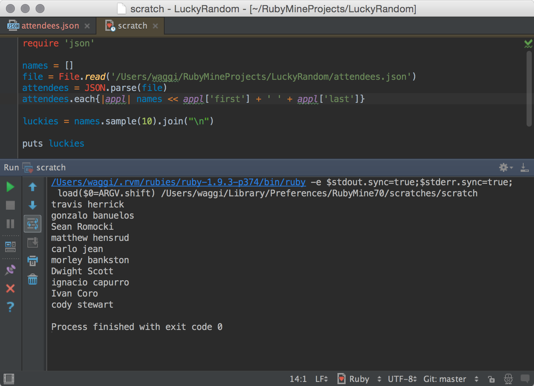Click the run configuration icon beside scratch label

[x=28, y=168]
